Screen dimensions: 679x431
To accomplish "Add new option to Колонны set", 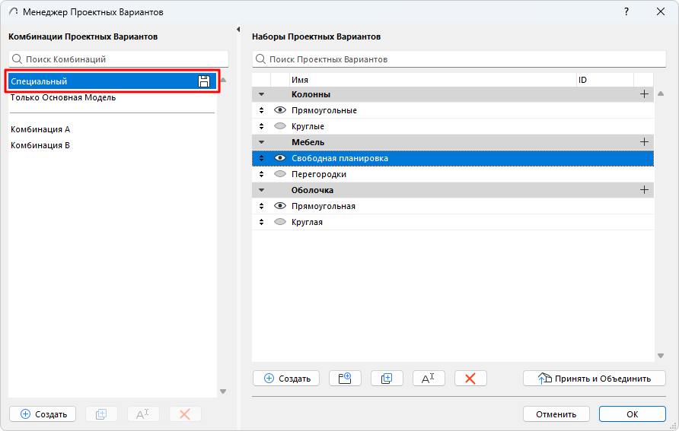I will 644,94.
